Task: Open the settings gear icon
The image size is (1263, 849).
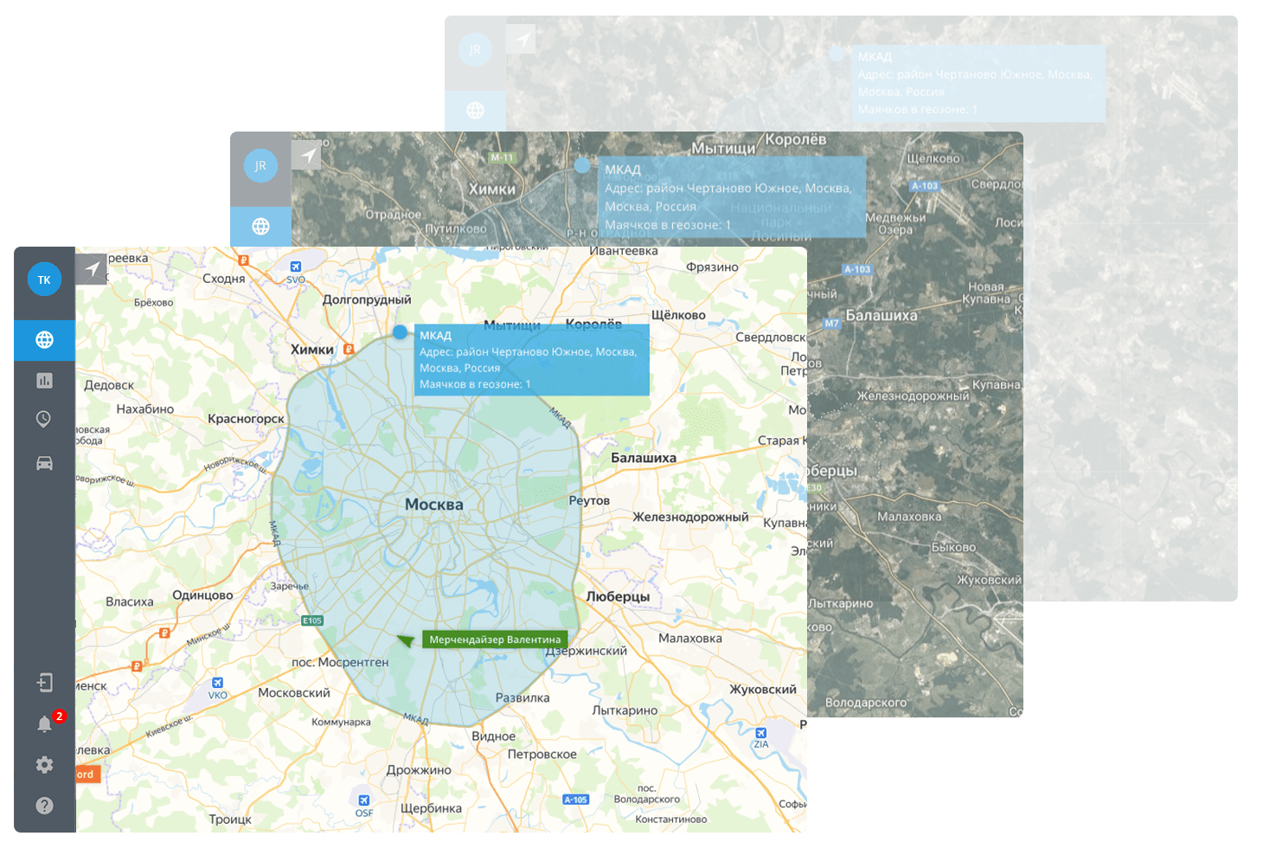Action: coord(44,765)
